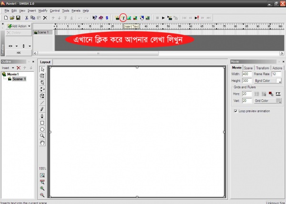The image size is (286, 204).
Task: Open the timeline eye options dropdown arrow
Action: pos(17,46)
